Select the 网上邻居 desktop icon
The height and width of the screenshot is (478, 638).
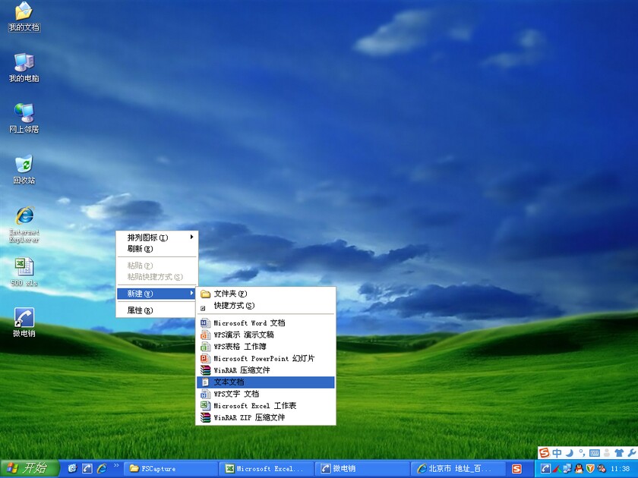(24, 118)
